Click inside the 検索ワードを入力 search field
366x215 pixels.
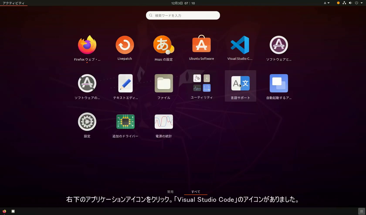pos(183,15)
